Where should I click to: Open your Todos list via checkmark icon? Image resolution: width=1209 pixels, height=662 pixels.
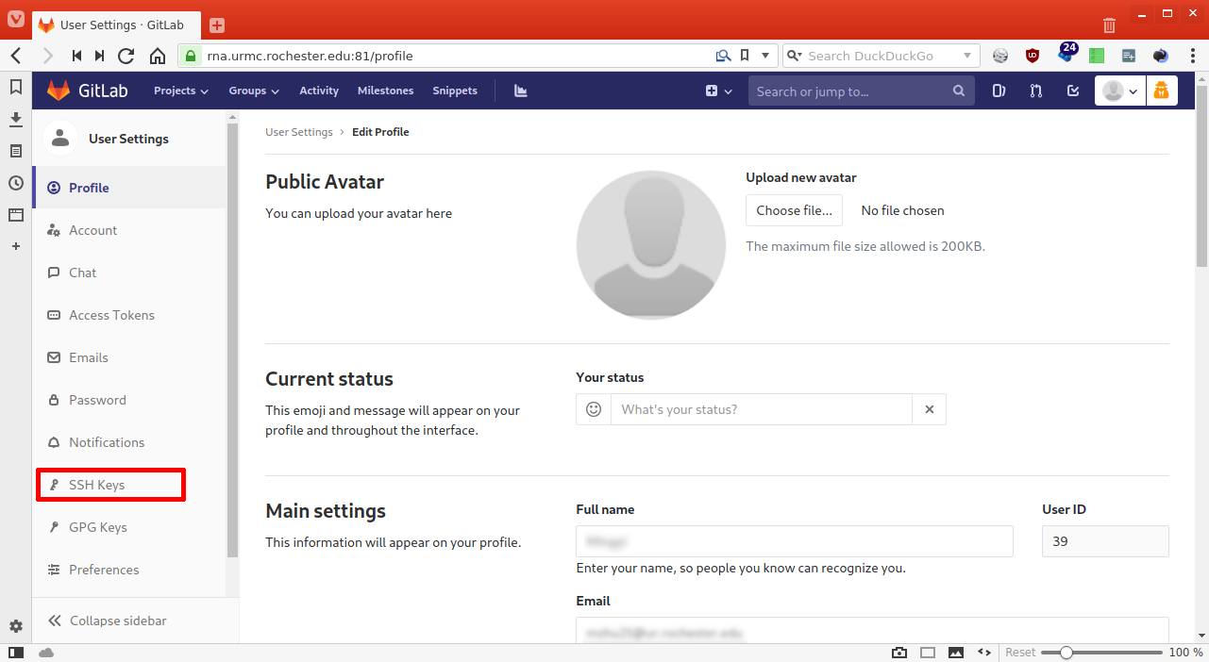click(x=1073, y=91)
